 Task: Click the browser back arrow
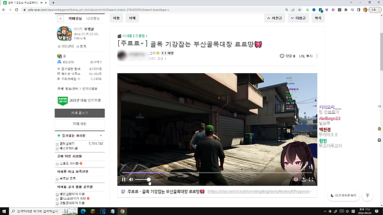click(x=4, y=10)
